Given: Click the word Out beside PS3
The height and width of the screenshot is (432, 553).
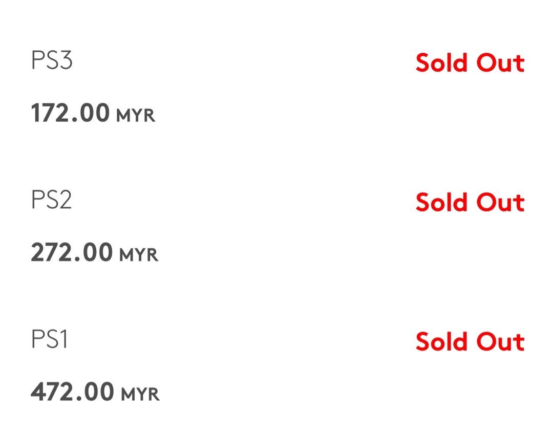Looking at the screenshot, I should [x=500, y=62].
